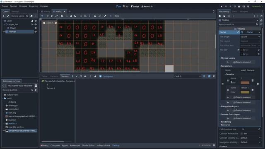The height and width of the screenshot is (149, 265).
Task: Instance a child scene via link icon
Action: click(x=8, y=16)
